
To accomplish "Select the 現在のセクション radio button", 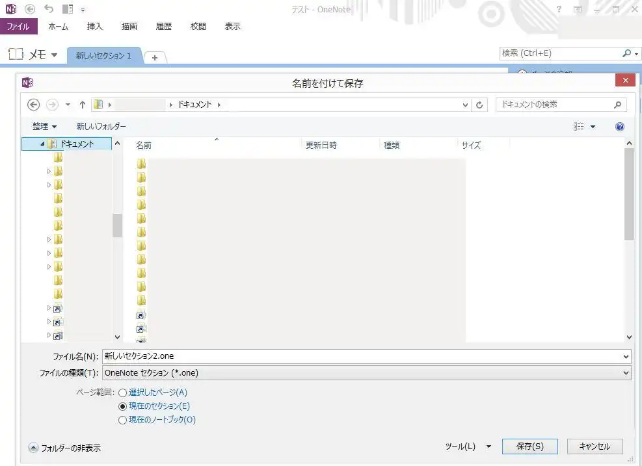I will (x=123, y=406).
